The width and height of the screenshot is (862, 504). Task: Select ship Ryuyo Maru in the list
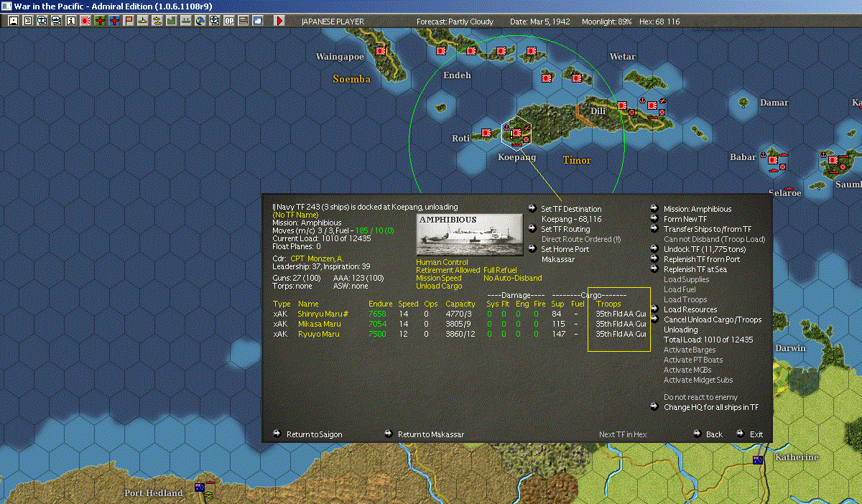point(318,334)
